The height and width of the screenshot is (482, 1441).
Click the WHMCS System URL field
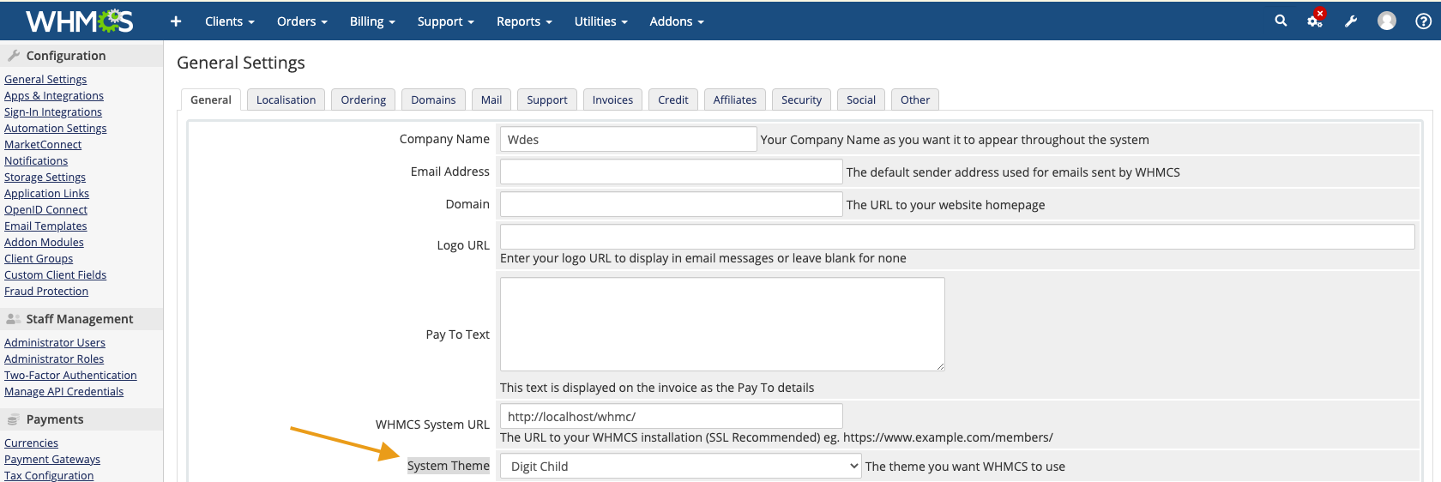(671, 416)
